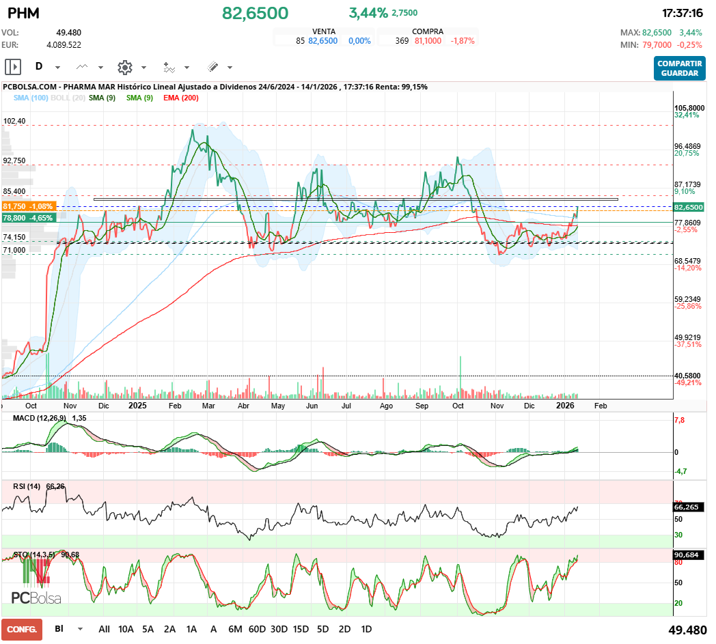
Task: Select the 6M time range
Action: coord(235,629)
